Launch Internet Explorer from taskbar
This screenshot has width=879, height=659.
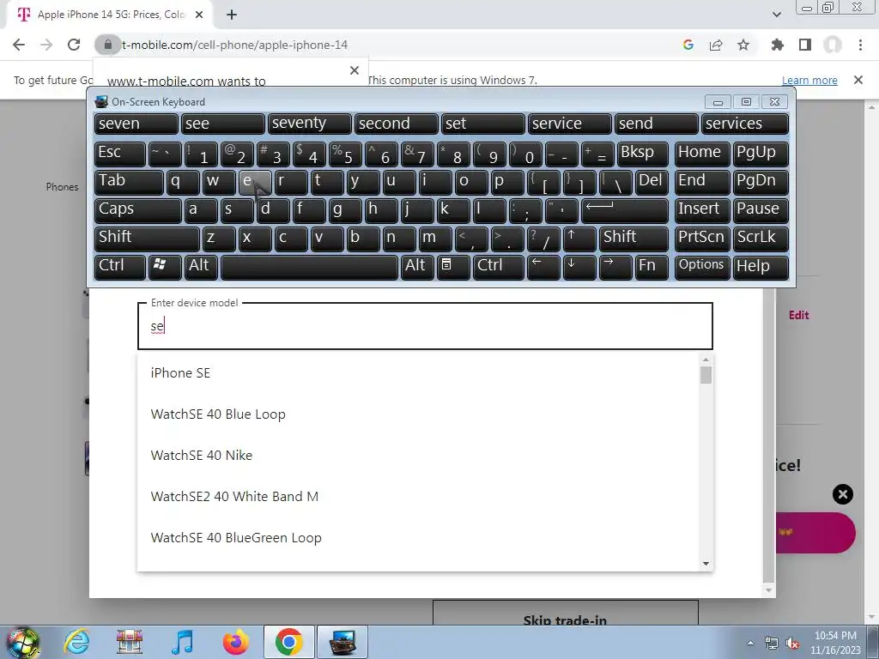pos(76,642)
